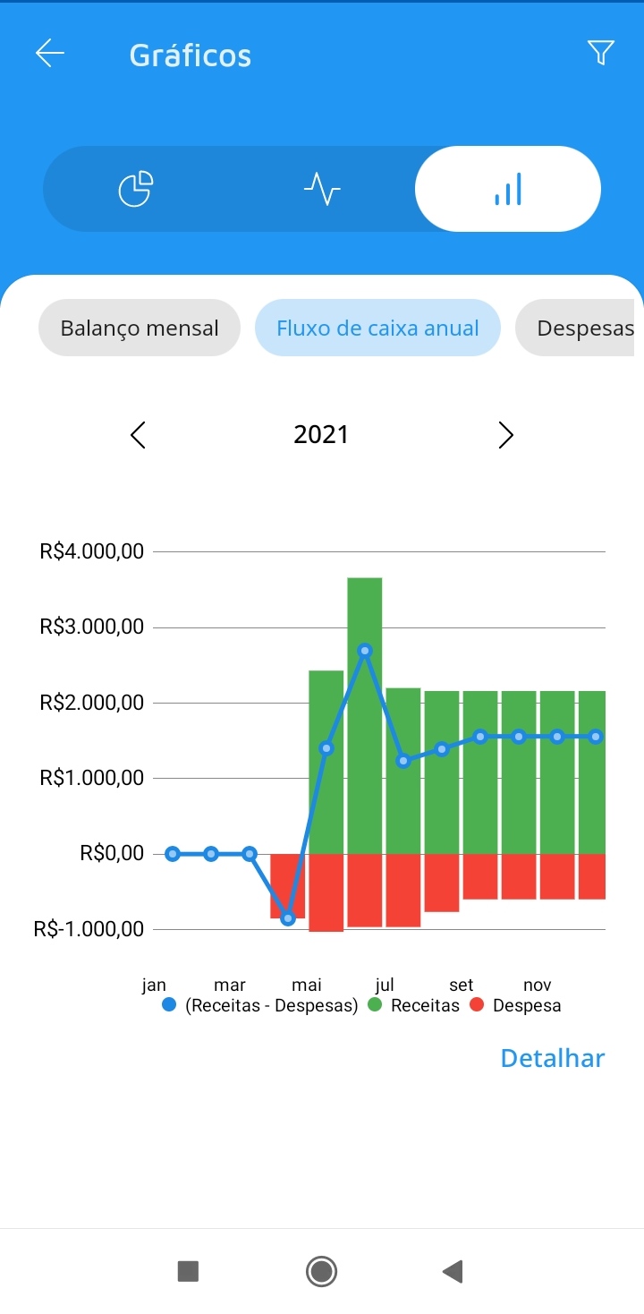Select the 2021 year label
The width and height of the screenshot is (644, 1314).
321,435
